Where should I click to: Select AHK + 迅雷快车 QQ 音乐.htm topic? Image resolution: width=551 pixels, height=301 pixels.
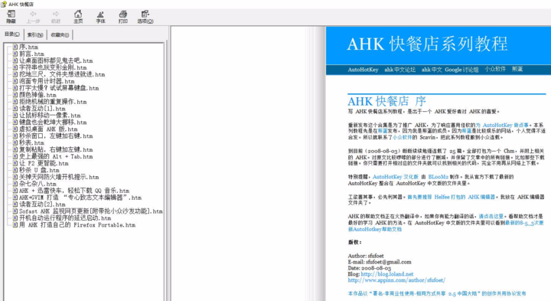coord(74,191)
